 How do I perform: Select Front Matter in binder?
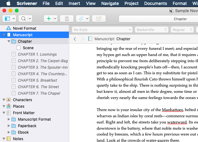24,113
